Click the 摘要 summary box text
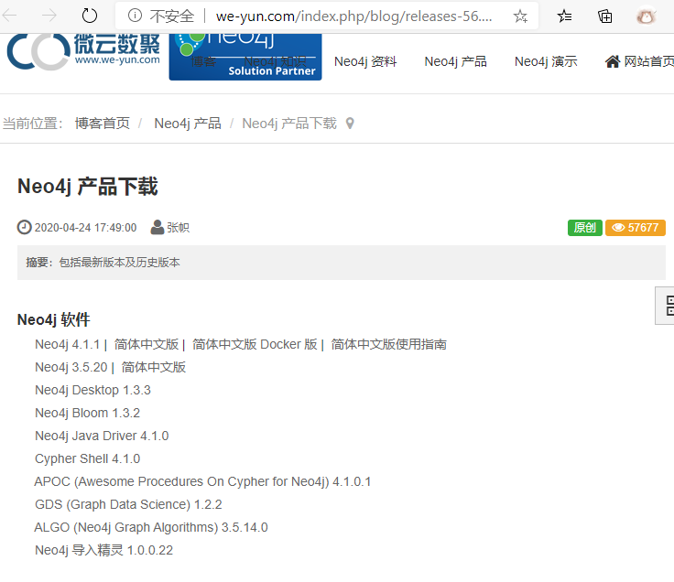This screenshot has width=674, height=582. tap(103, 263)
